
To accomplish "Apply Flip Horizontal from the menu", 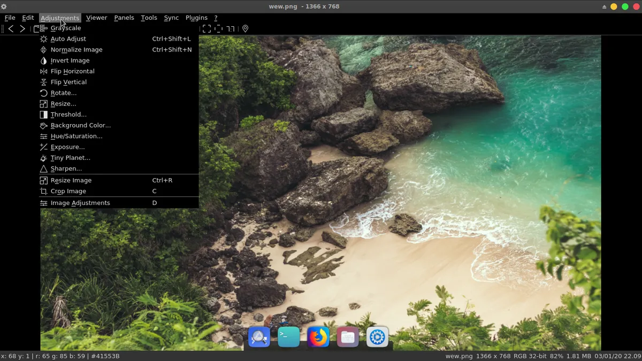I will (72, 71).
